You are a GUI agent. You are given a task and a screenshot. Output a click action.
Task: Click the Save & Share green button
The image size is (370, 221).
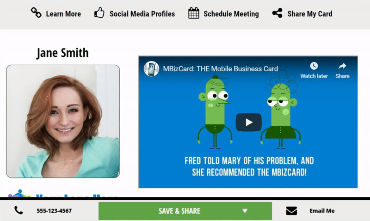coord(185,211)
